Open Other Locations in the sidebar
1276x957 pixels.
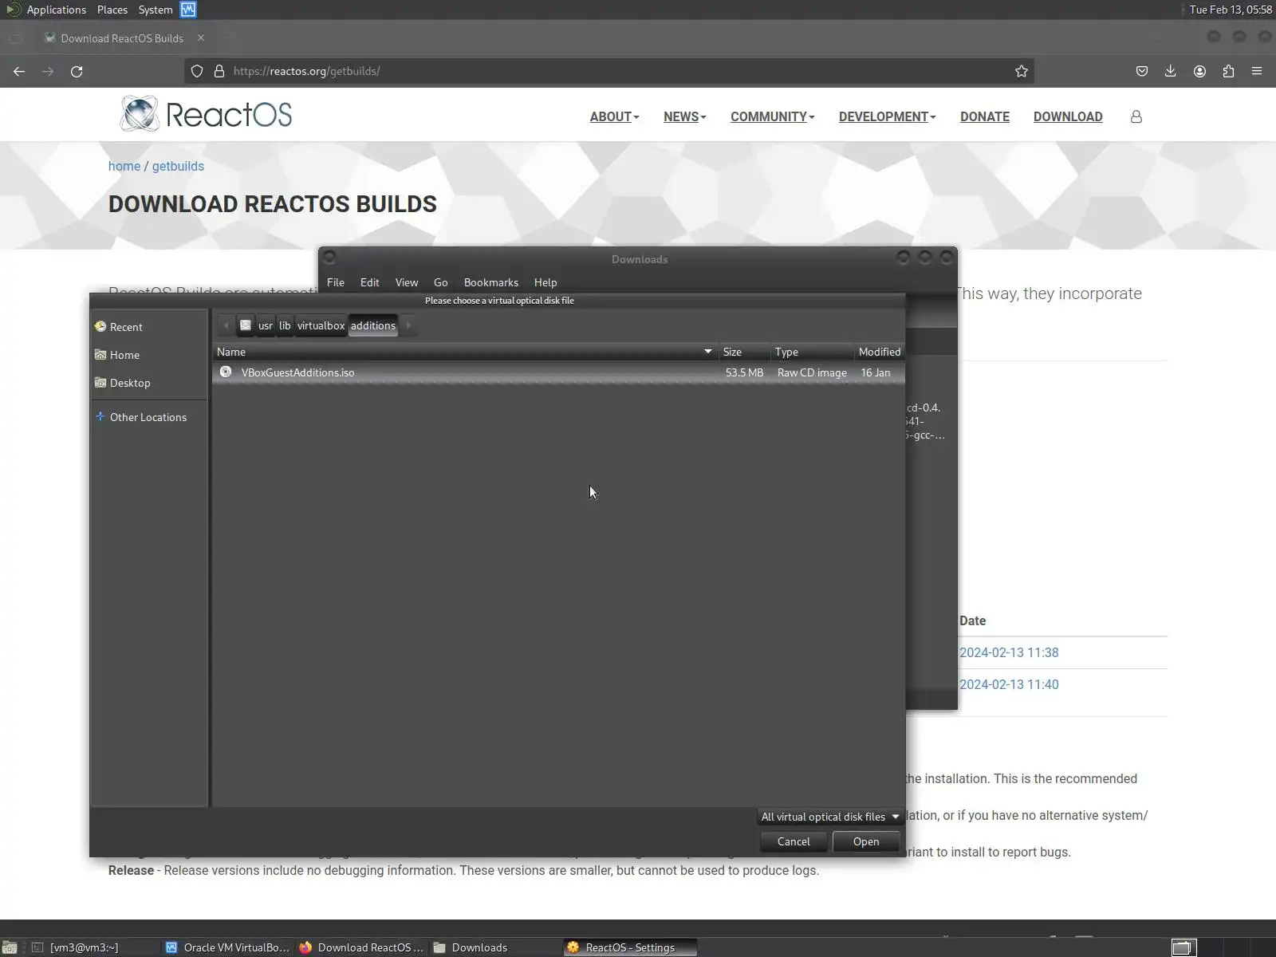point(148,417)
